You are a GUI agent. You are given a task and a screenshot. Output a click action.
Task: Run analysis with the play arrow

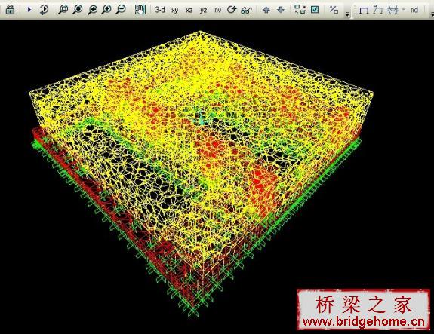point(29,10)
